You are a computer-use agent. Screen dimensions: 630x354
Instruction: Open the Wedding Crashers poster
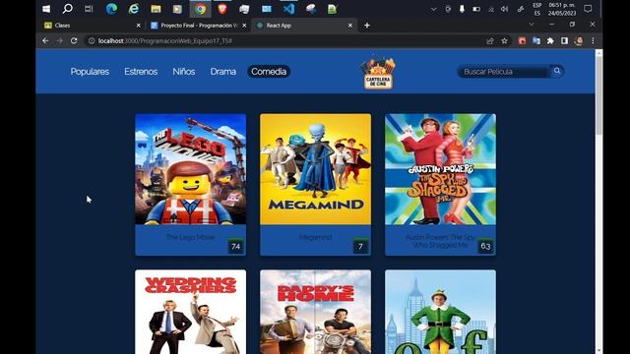tap(190, 312)
